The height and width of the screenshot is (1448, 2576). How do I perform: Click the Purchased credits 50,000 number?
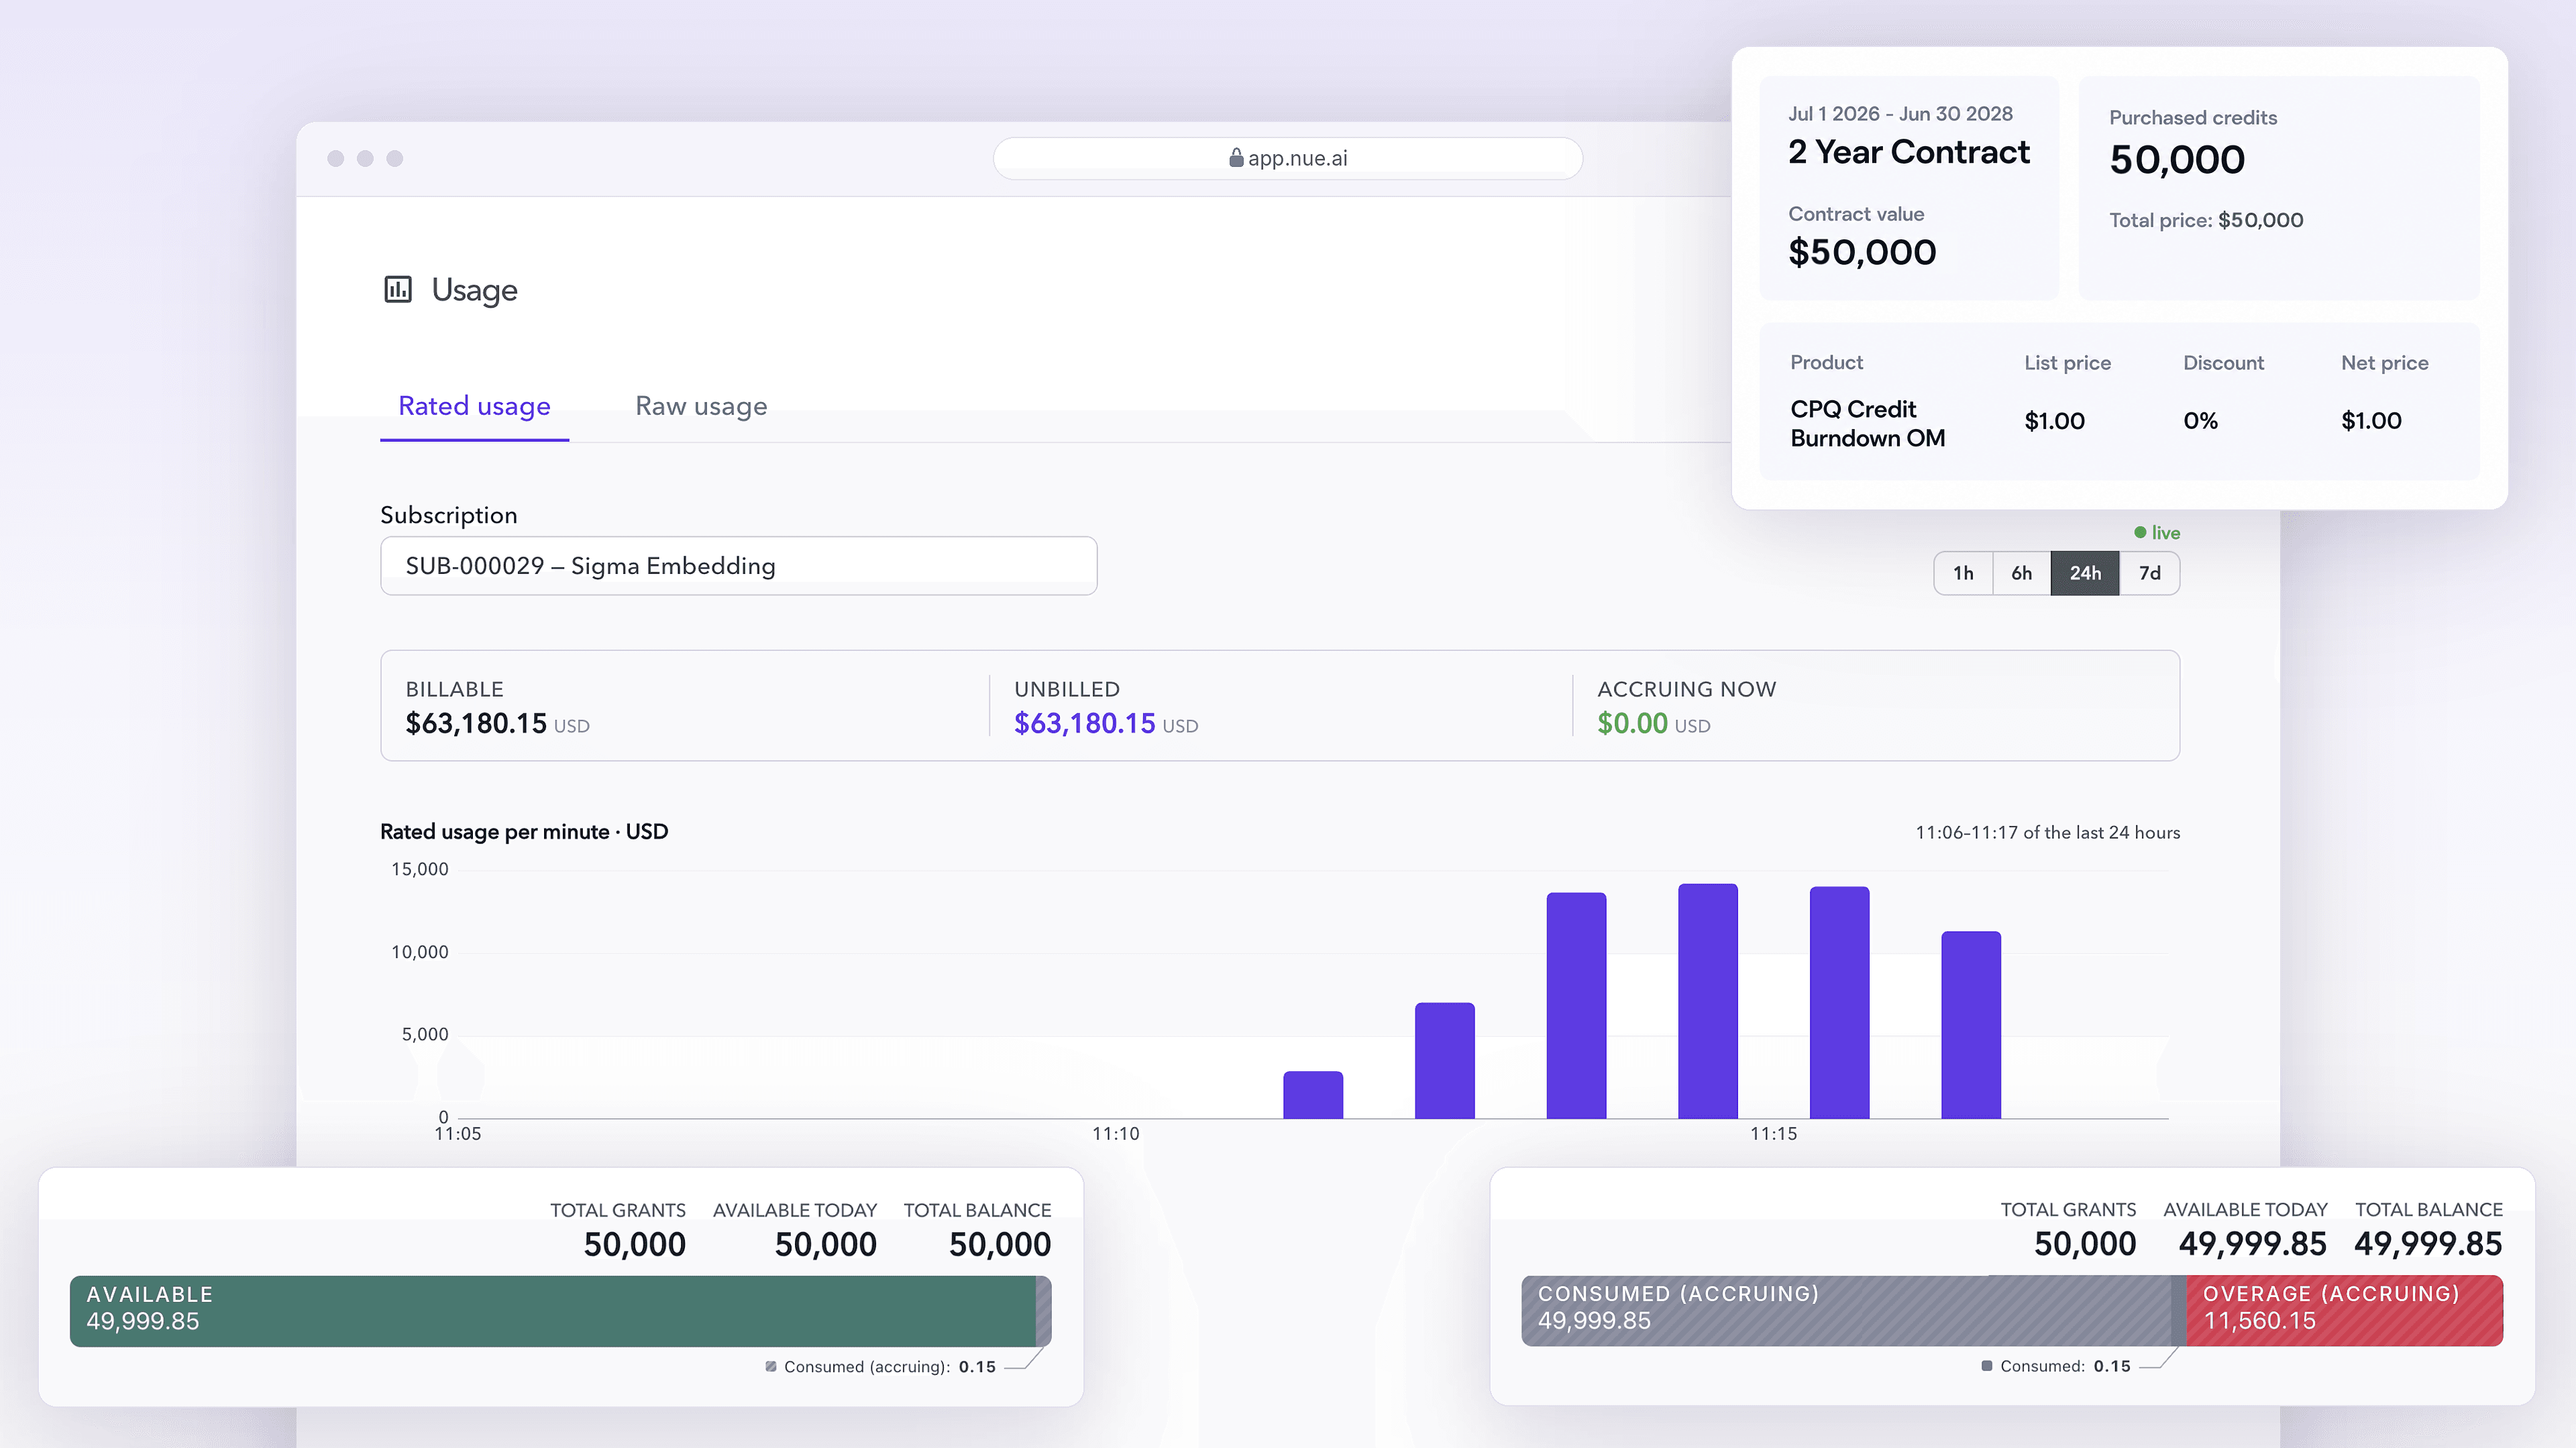point(2177,160)
